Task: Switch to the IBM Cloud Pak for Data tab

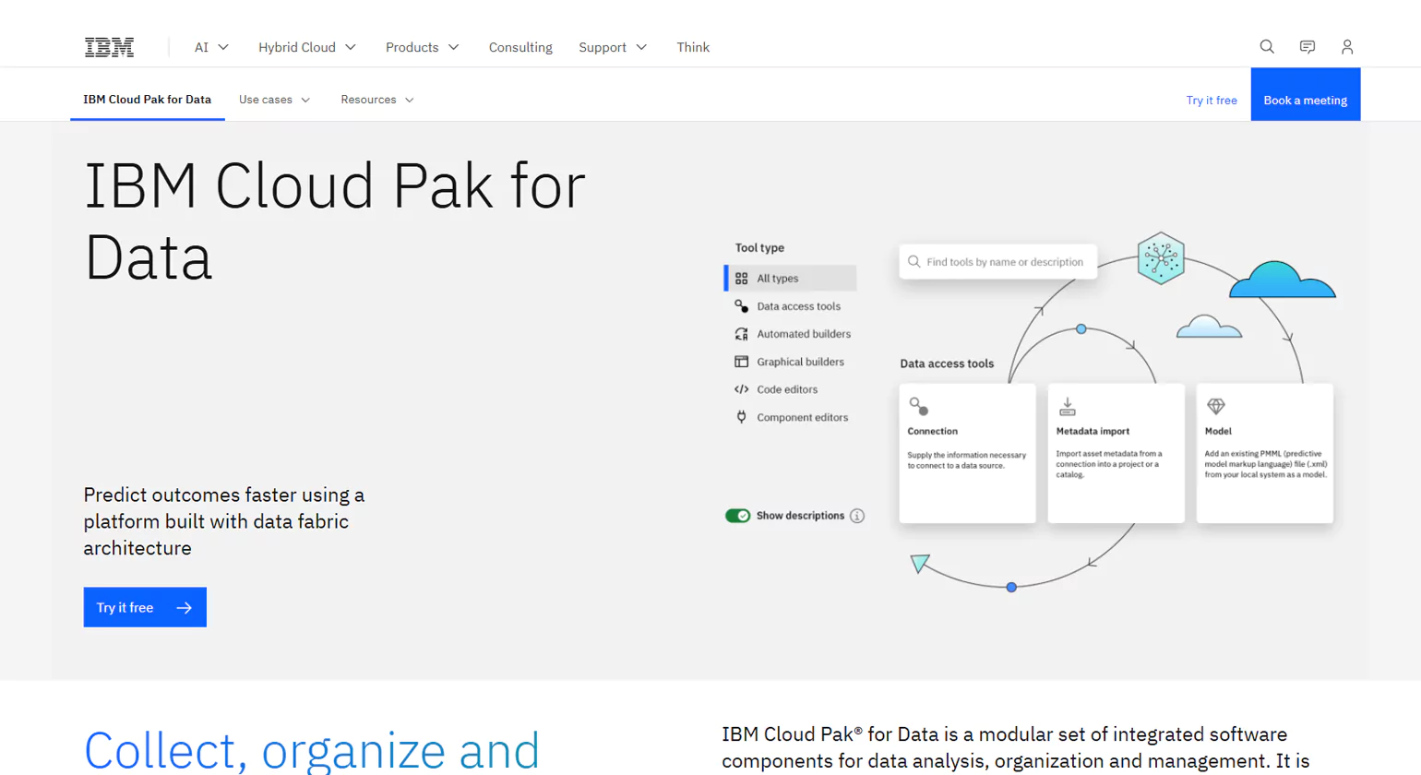Action: [x=146, y=99]
